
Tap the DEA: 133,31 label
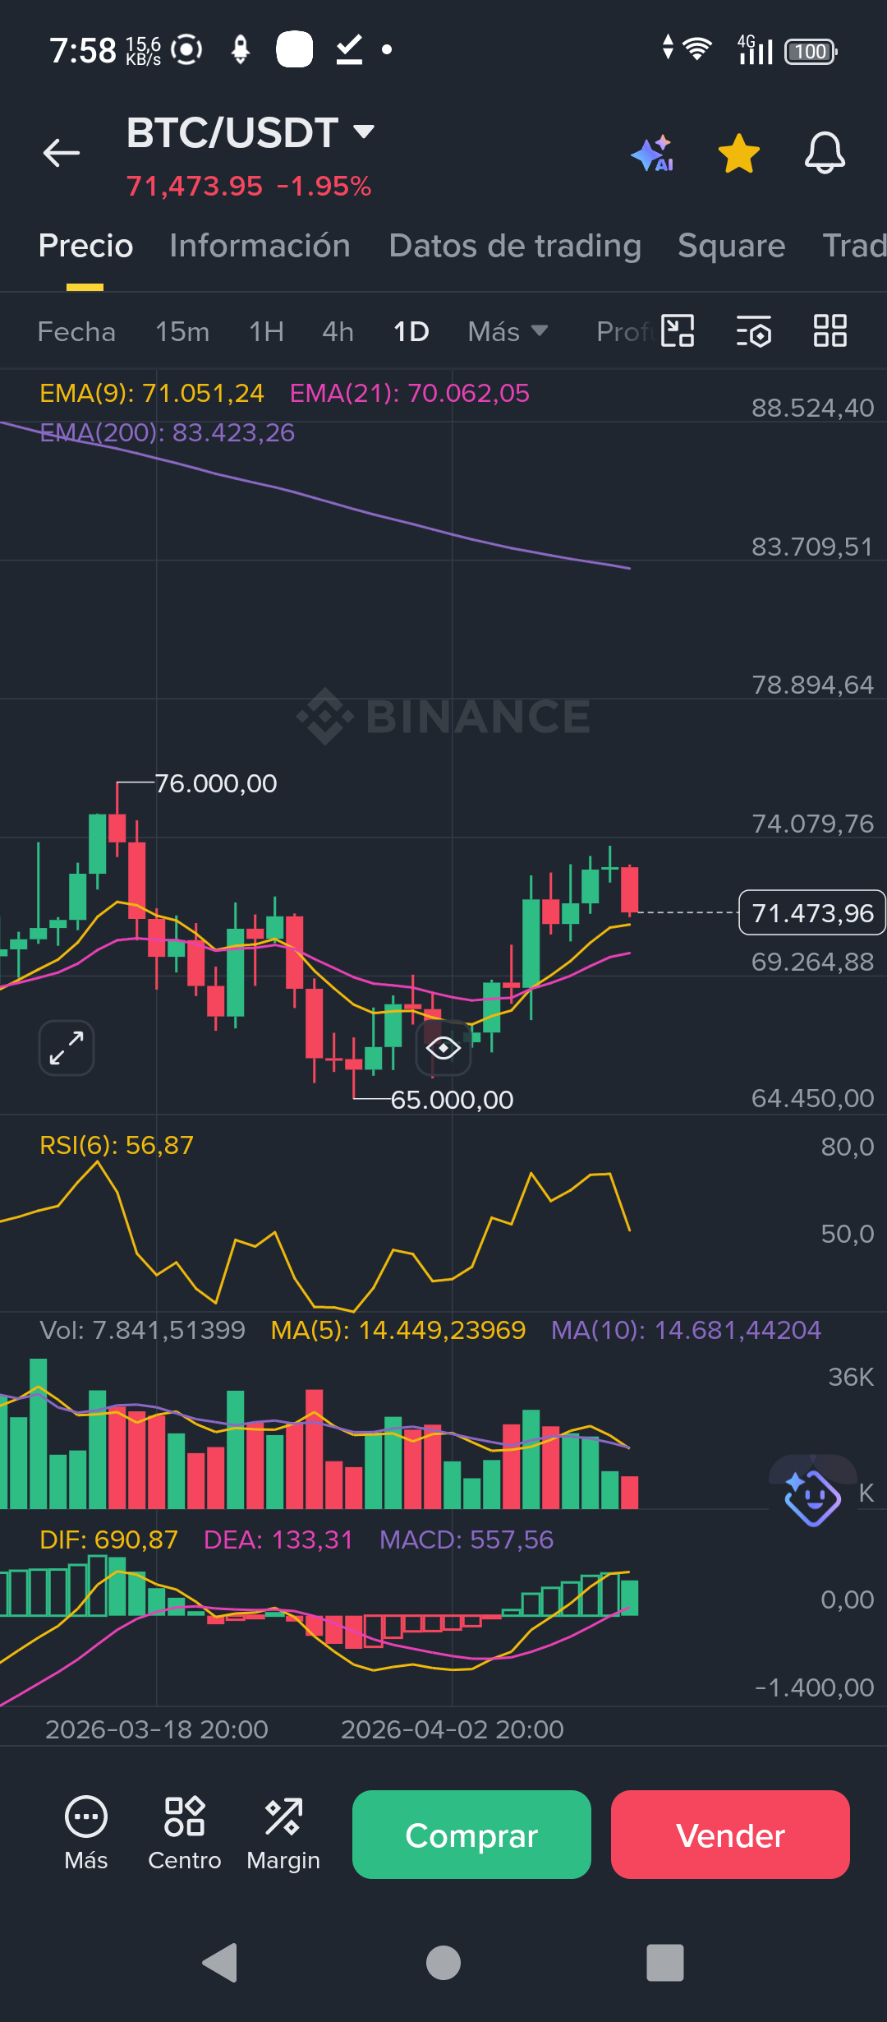click(x=278, y=1540)
